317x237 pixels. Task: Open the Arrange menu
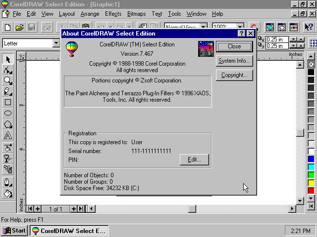click(90, 14)
